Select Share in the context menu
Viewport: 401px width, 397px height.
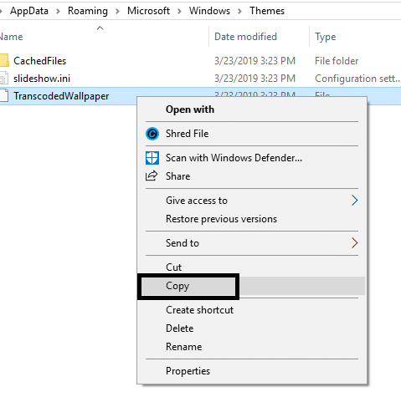point(252,176)
